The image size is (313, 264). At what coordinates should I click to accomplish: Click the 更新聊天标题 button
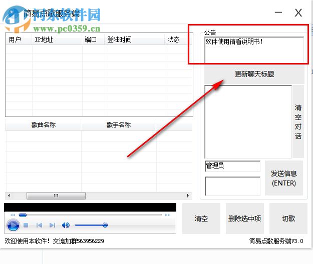[x=254, y=74]
